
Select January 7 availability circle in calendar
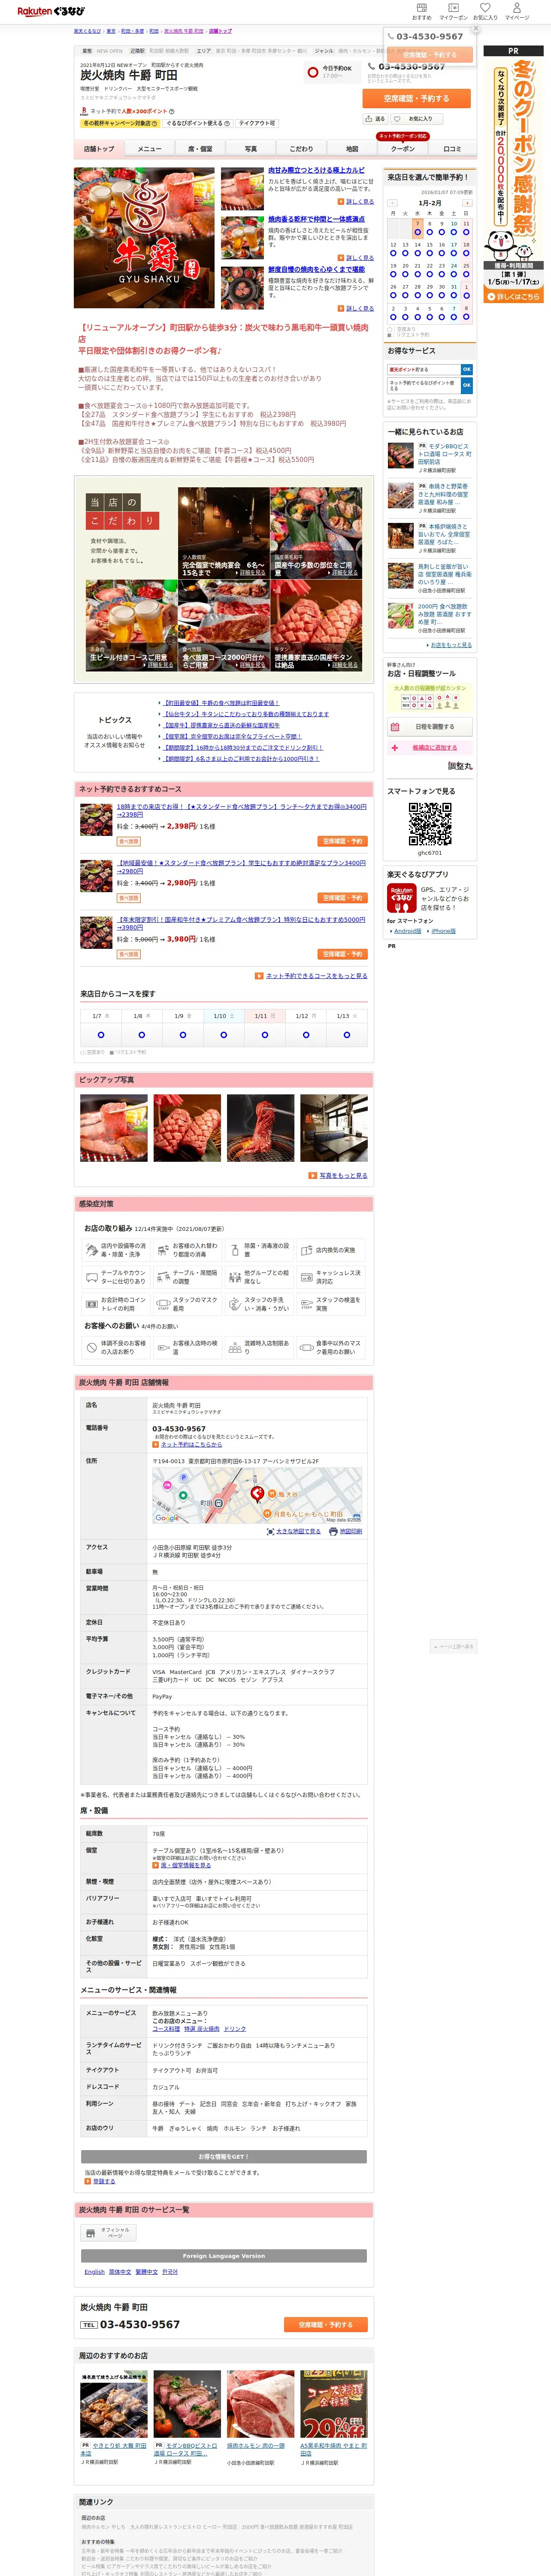tap(417, 232)
